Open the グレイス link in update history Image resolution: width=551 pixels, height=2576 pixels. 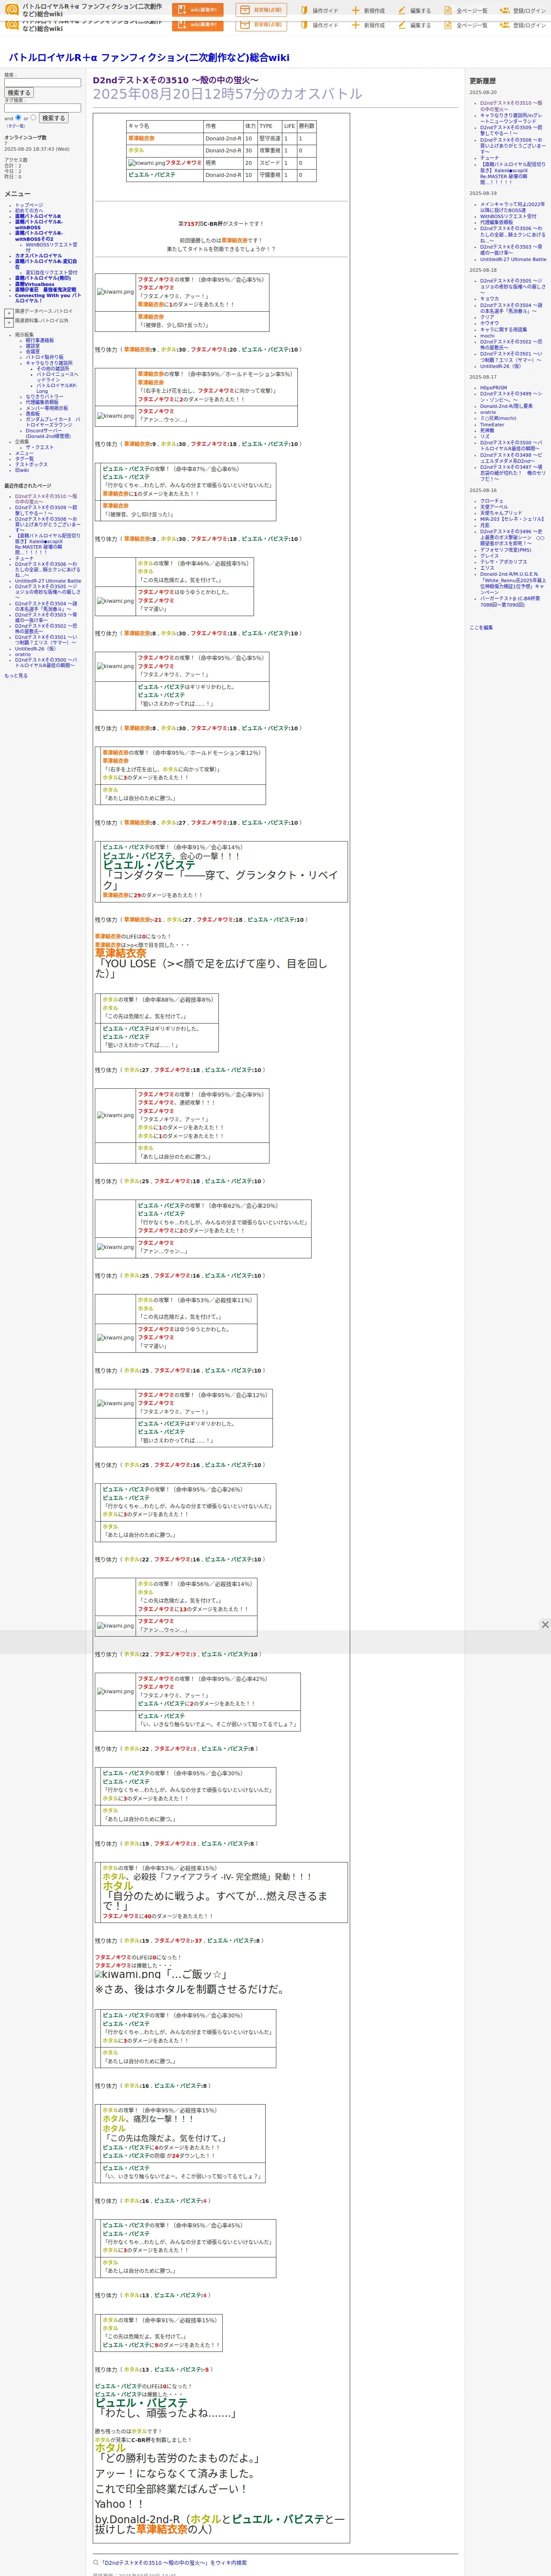coord(489,556)
